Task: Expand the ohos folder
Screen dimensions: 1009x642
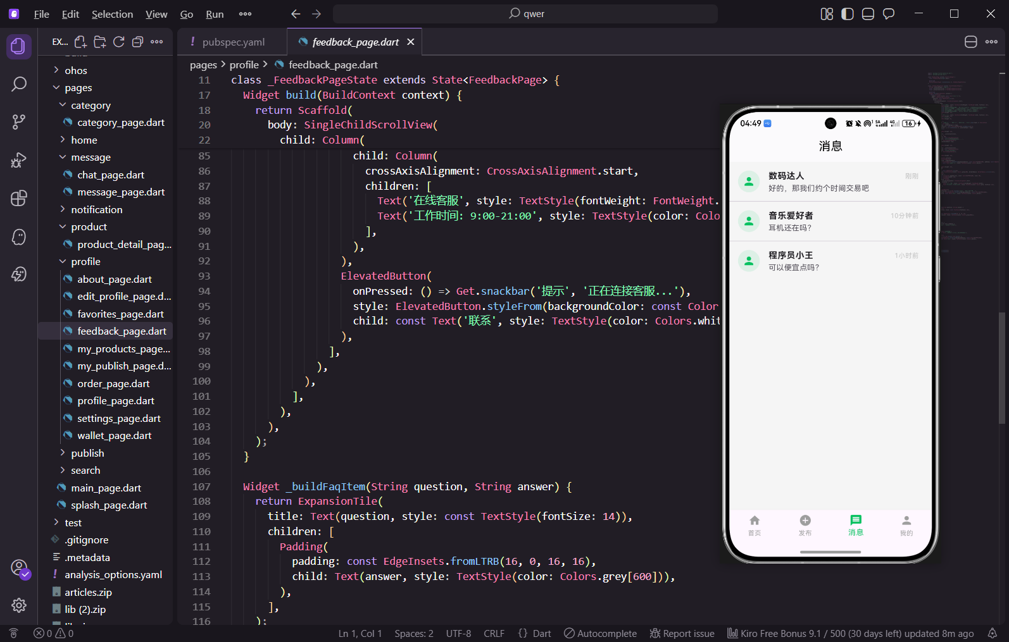Action: (x=106, y=70)
